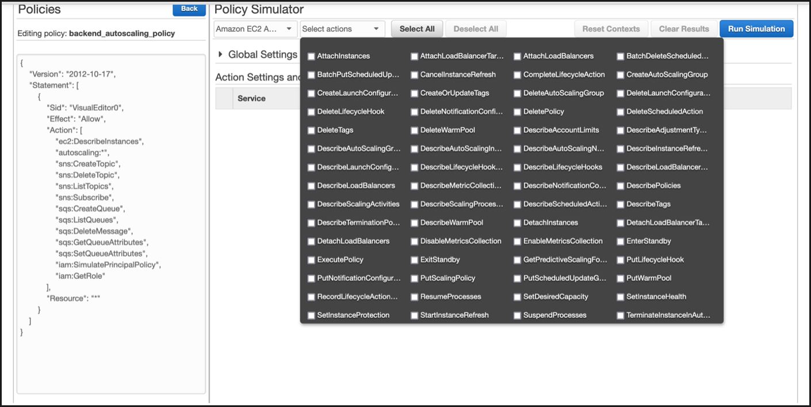Click the Reset Contexts button

(611, 29)
